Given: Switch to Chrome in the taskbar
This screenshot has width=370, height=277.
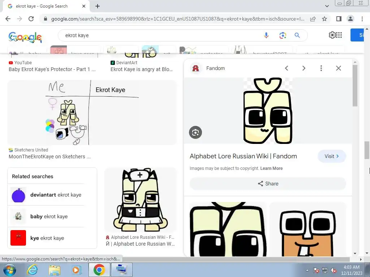Looking at the screenshot, I should point(99,270).
